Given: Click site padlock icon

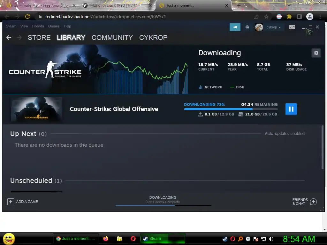Looking at the screenshot, I should click(40, 17).
